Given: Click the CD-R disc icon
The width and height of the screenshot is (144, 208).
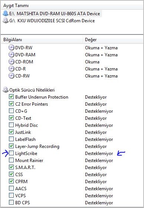Looking at the screenshot, I should [x=11, y=69].
